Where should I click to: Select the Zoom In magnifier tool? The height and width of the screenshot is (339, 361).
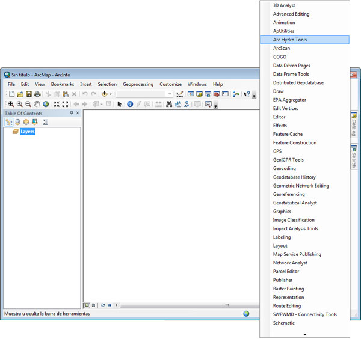click(20, 104)
